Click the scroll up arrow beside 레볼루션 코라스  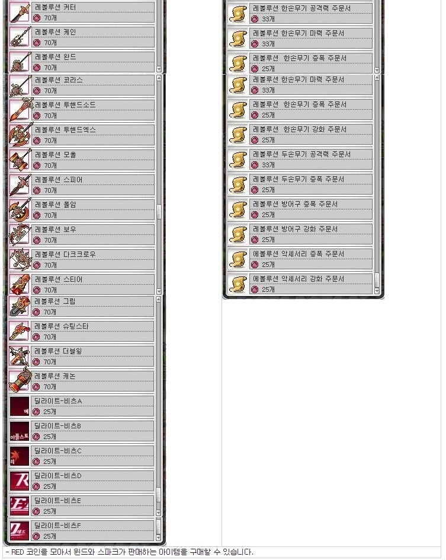pos(159,78)
